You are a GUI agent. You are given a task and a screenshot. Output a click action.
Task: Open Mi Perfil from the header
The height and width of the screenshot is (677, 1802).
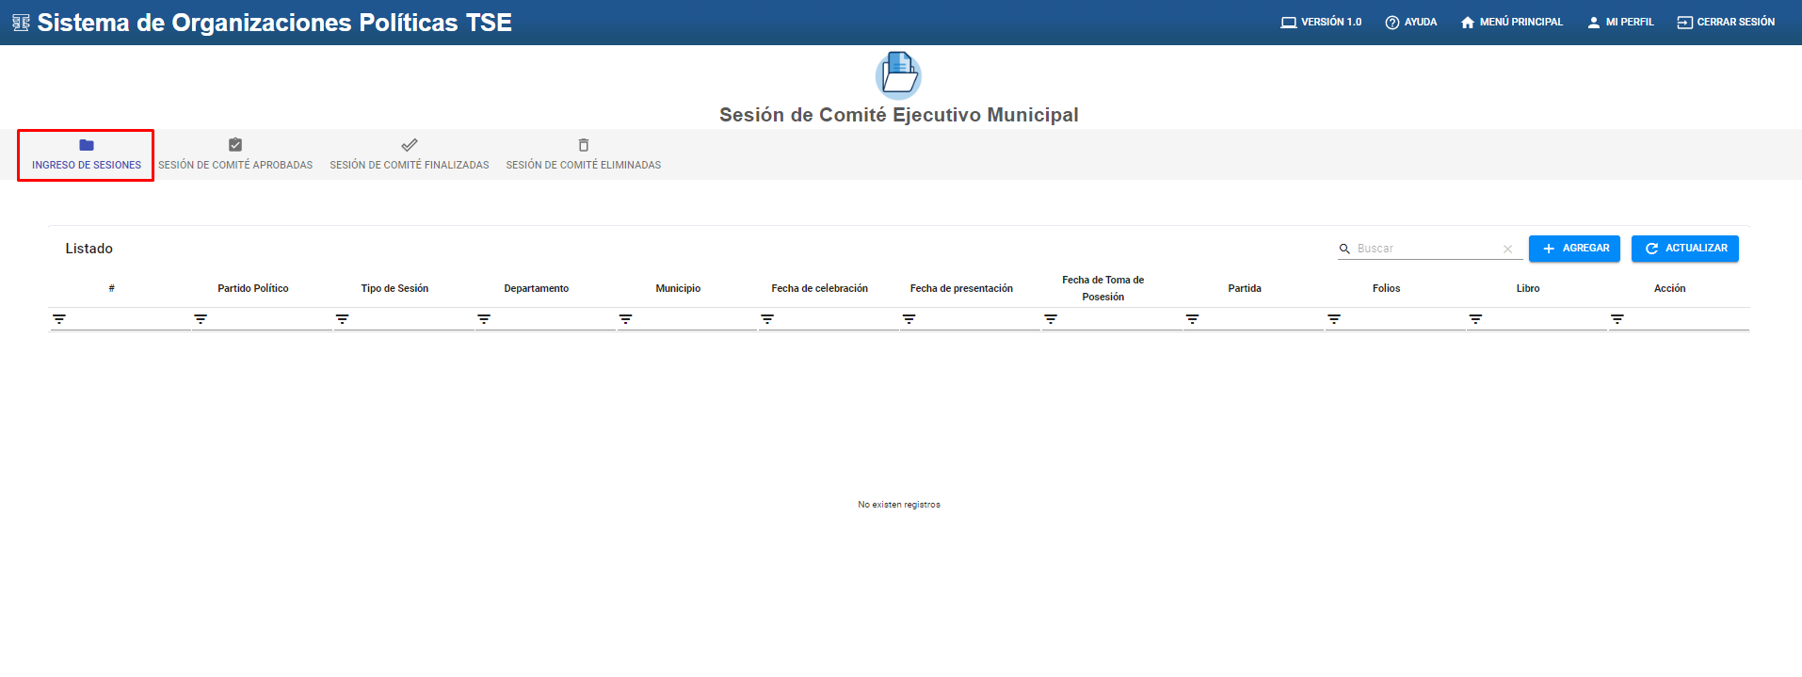tap(1620, 22)
